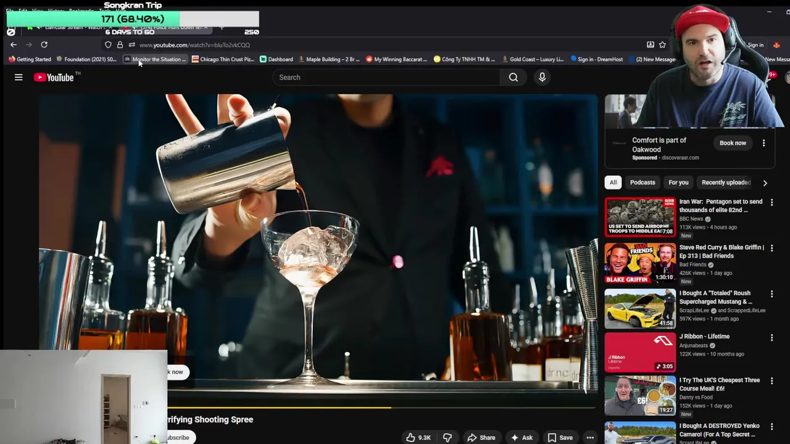The image size is (790, 444).
Task: Open the Anjunabeats channel name
Action: [695, 345]
